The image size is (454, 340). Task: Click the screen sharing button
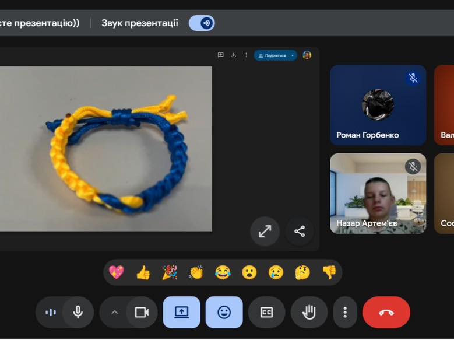pos(181,312)
